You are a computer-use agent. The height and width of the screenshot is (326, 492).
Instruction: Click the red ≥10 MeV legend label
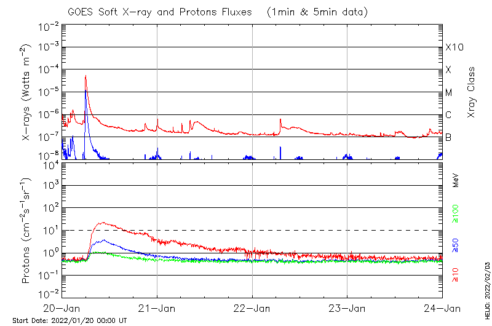456,275
